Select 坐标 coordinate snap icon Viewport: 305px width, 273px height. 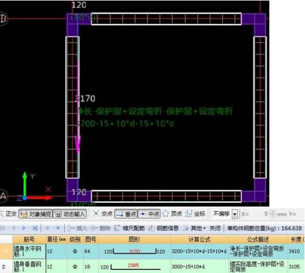[195, 214]
